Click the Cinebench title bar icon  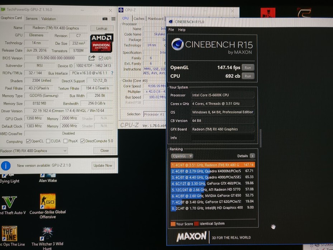171,22
